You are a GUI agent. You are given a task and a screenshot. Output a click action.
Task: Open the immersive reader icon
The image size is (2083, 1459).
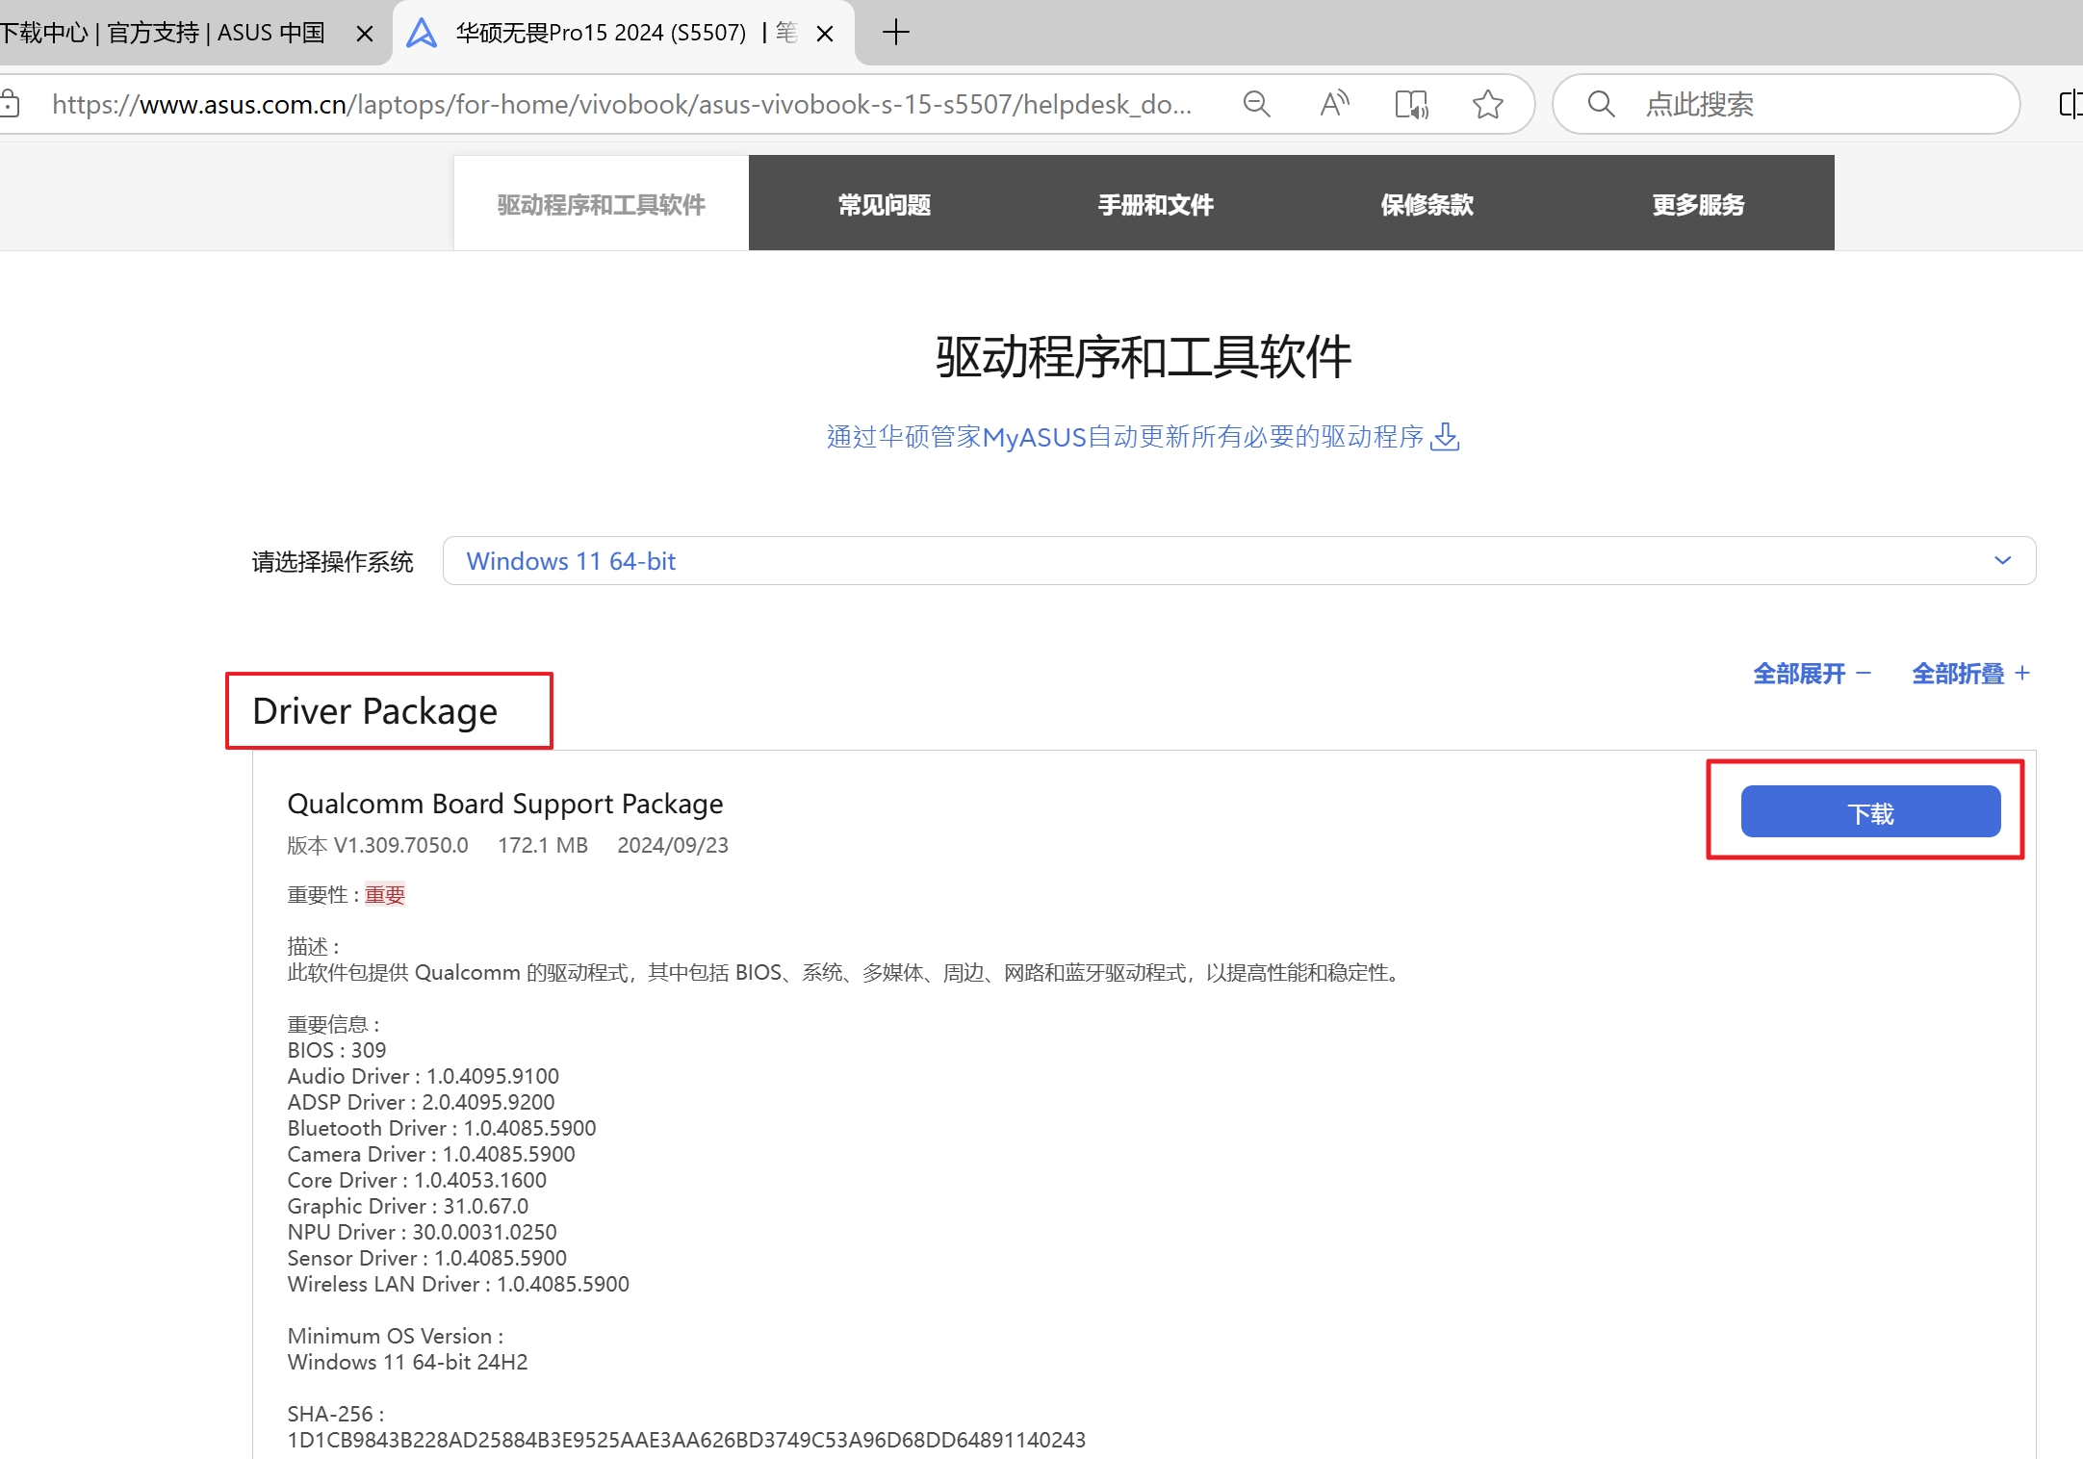(1411, 104)
